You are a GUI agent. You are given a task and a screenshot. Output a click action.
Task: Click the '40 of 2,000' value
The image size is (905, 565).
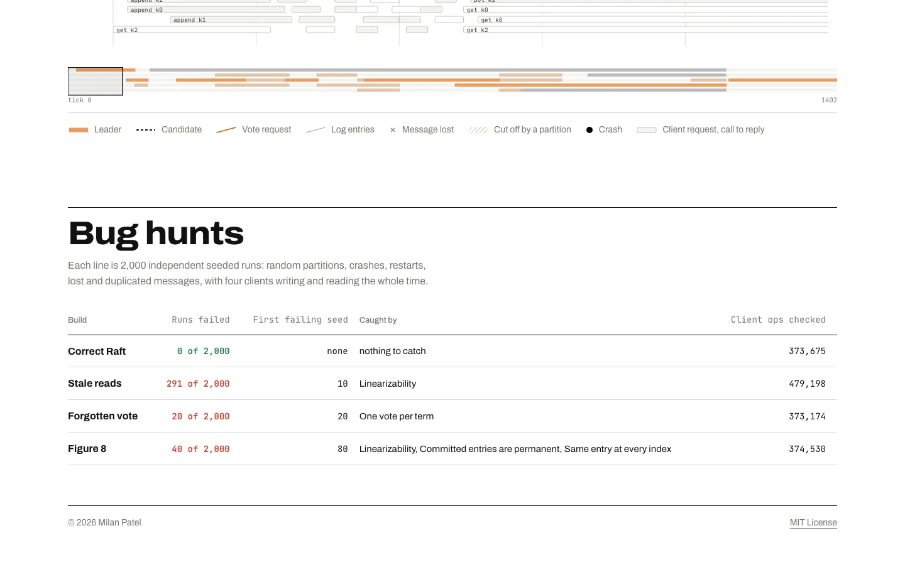(200, 449)
